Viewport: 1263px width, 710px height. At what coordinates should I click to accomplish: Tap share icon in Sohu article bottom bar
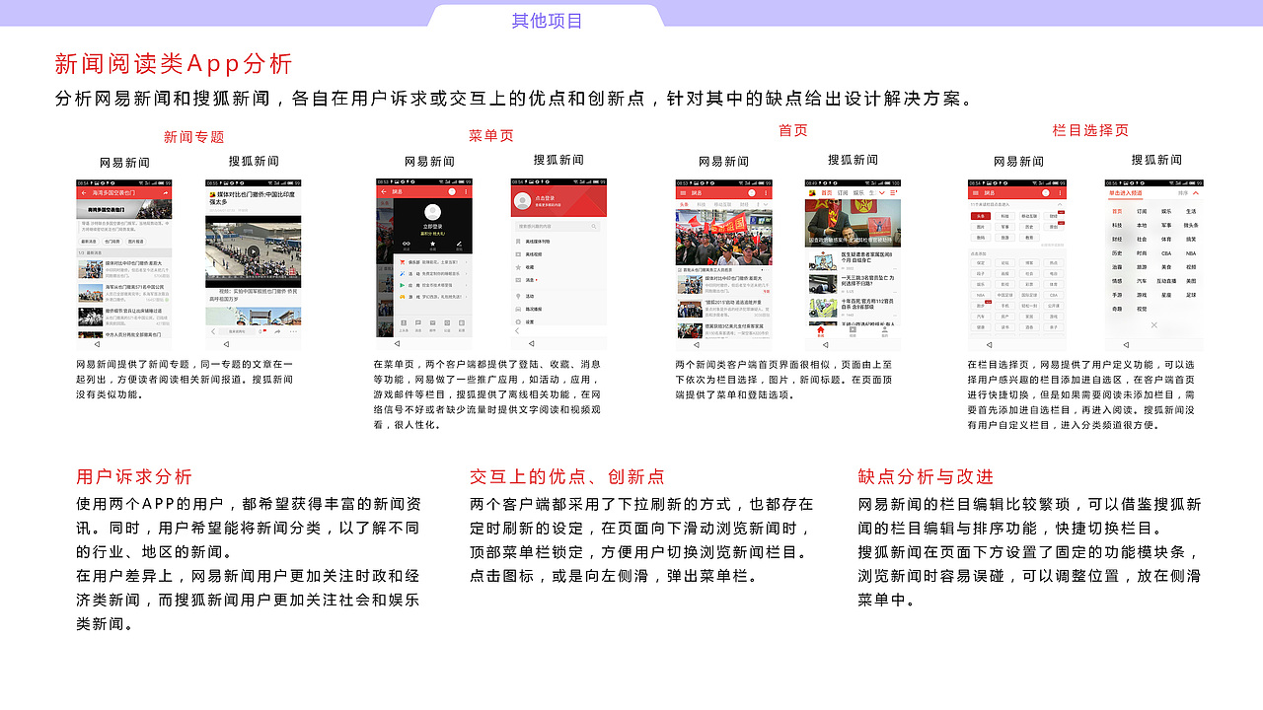(277, 331)
